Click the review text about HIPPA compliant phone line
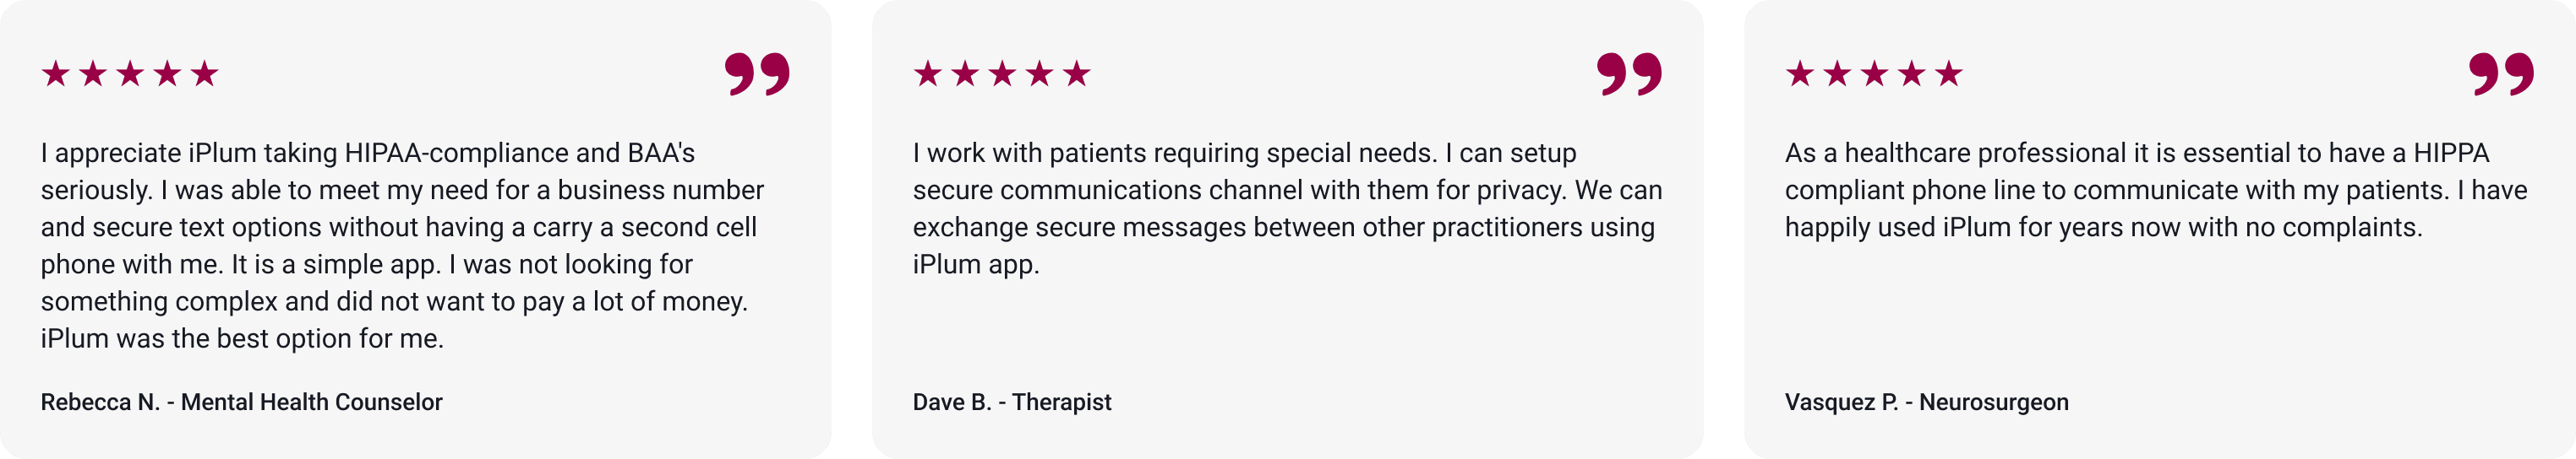 coord(2156,190)
